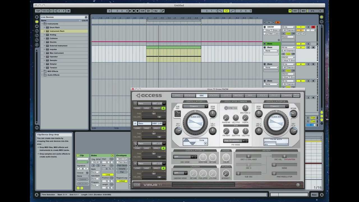Click the Noise COLOR knob

226,157
